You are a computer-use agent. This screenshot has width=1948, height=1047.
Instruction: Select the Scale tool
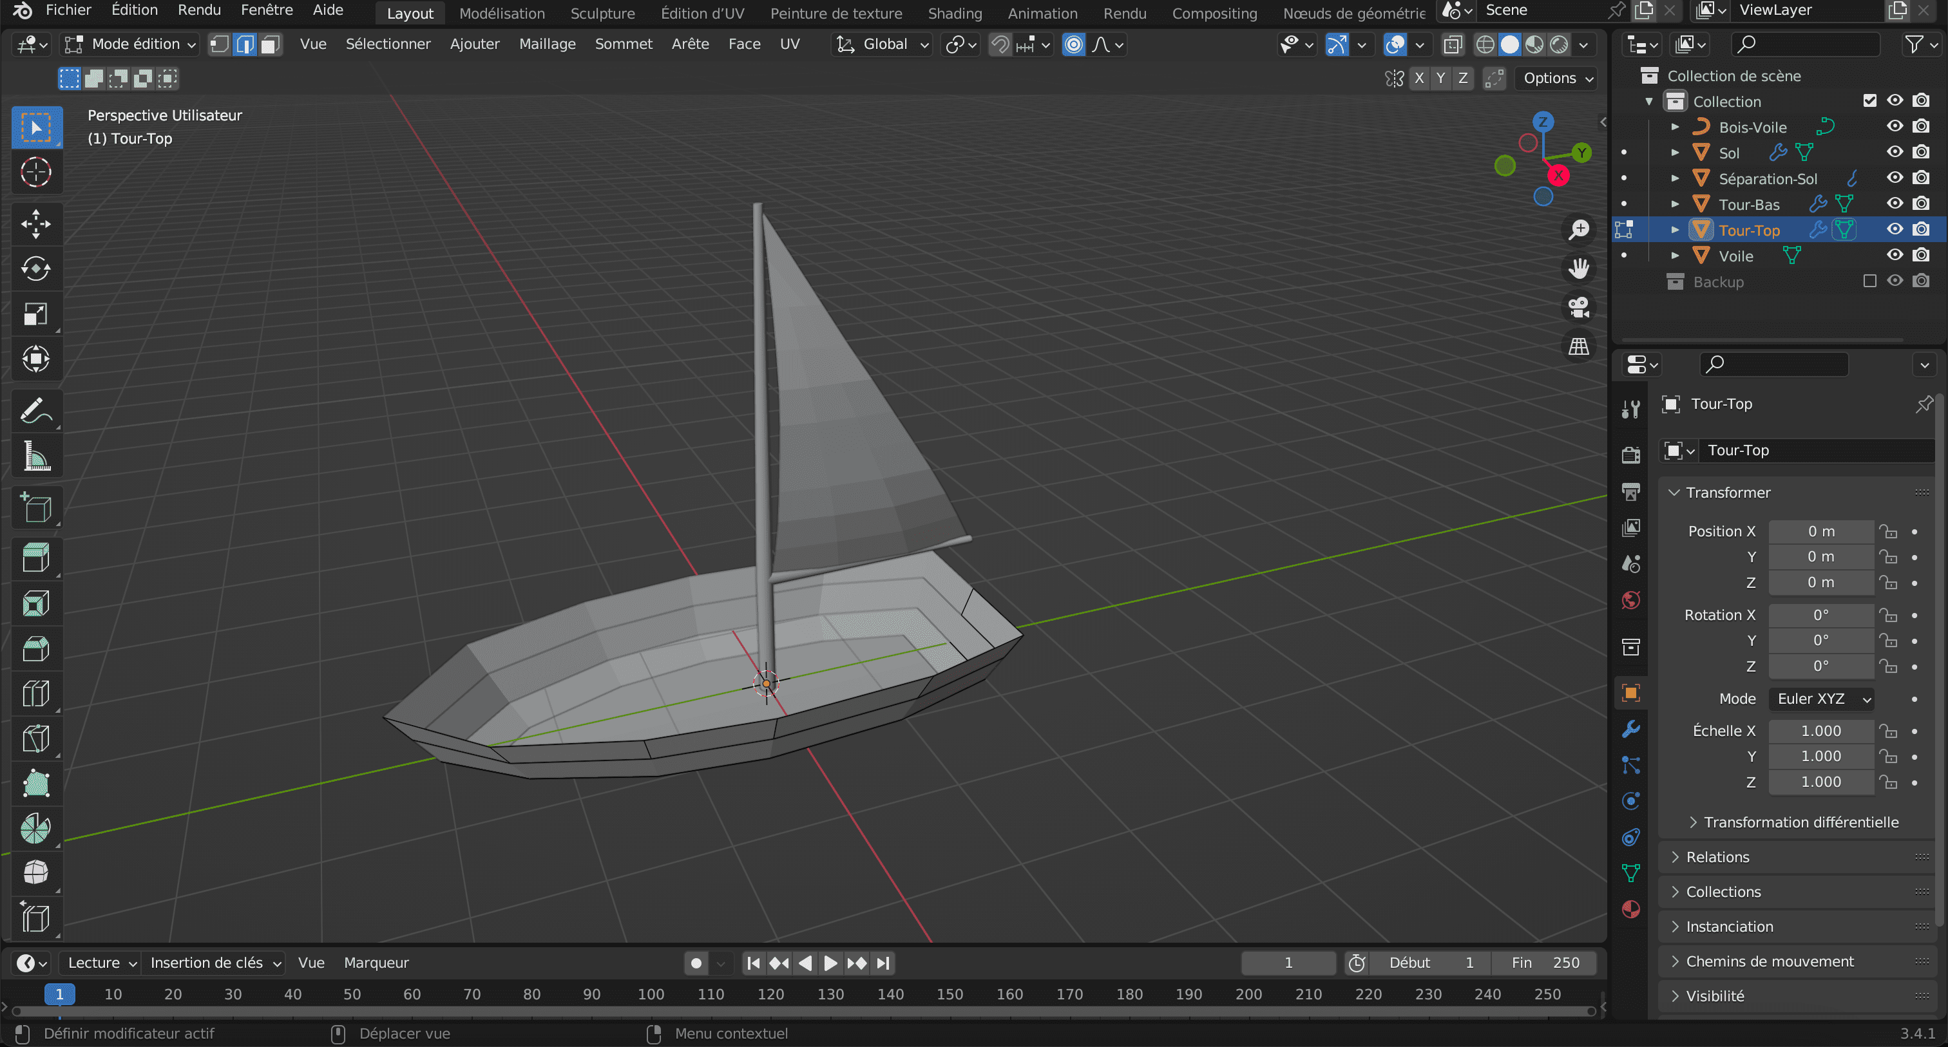tap(36, 314)
